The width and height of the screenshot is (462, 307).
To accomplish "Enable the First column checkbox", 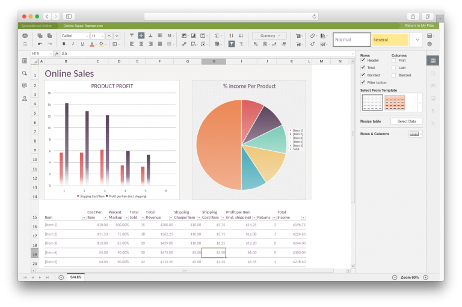I will pyautogui.click(x=394, y=61).
